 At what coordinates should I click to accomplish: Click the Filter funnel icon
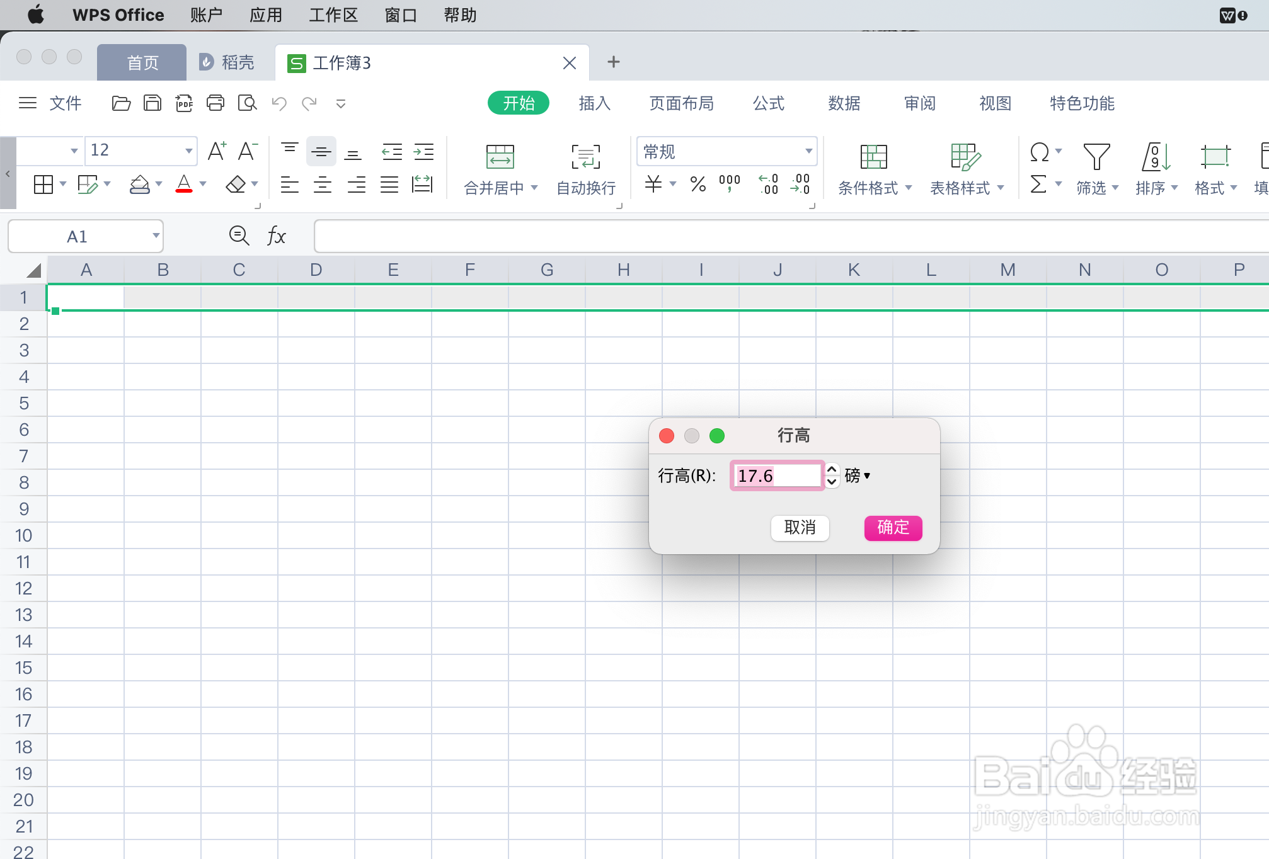[1096, 157]
